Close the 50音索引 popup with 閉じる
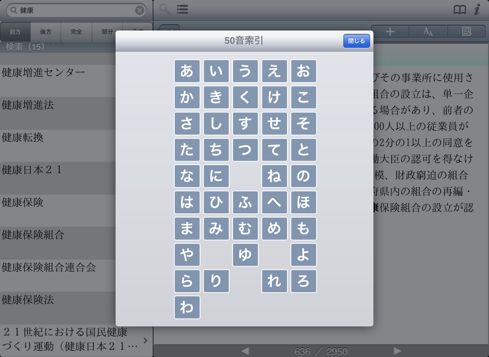Viewport: 489px width, 357px height. click(356, 41)
